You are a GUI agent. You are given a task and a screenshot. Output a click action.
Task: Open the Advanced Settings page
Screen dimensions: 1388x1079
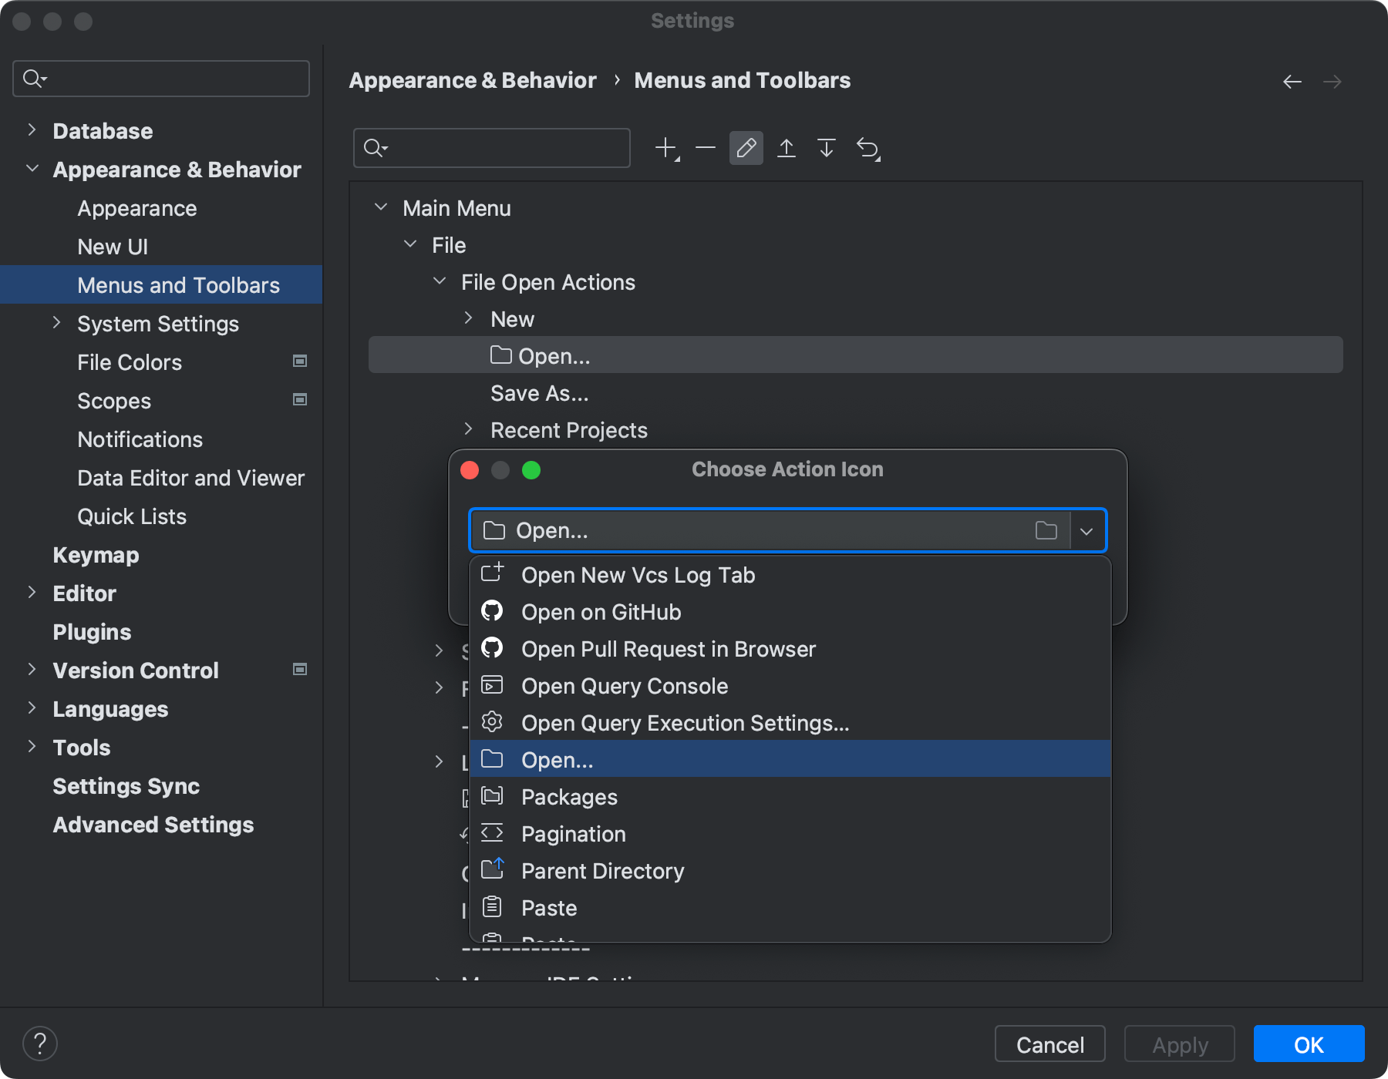(x=153, y=825)
